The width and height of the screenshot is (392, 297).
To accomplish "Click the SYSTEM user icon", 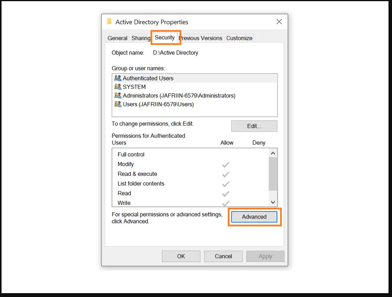I will coord(118,87).
